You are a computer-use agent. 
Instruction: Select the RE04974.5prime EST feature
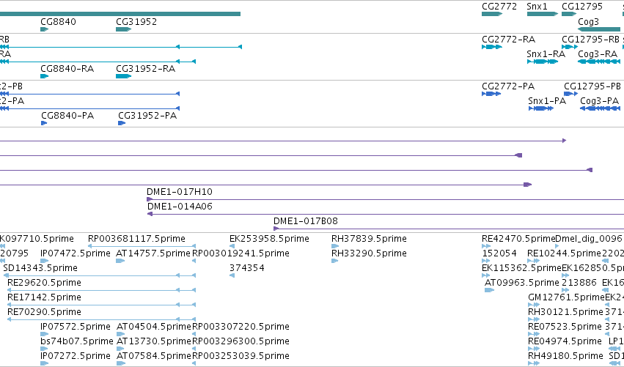tap(534, 349)
